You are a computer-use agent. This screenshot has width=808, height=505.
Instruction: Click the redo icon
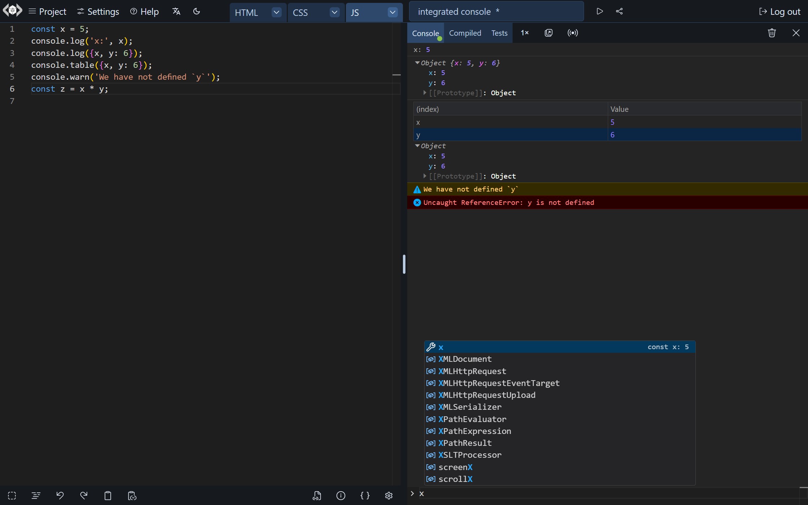[84, 496]
